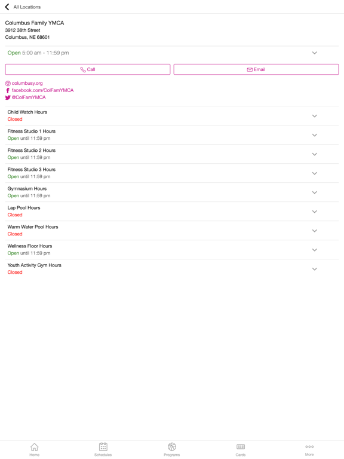Open the columbusy.org website link
This screenshot has width=344, height=459.
pyautogui.click(x=27, y=84)
